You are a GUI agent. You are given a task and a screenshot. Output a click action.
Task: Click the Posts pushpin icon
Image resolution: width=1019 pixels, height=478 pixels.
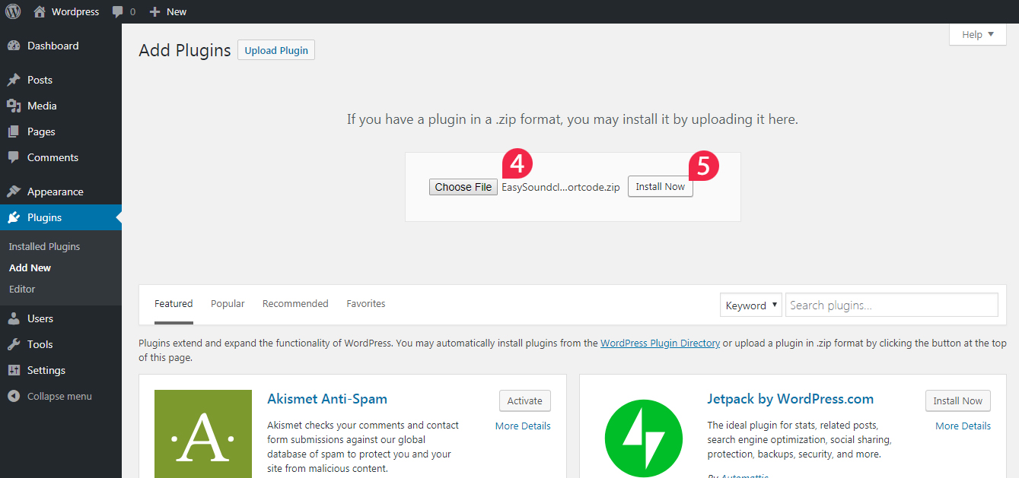pyautogui.click(x=14, y=80)
